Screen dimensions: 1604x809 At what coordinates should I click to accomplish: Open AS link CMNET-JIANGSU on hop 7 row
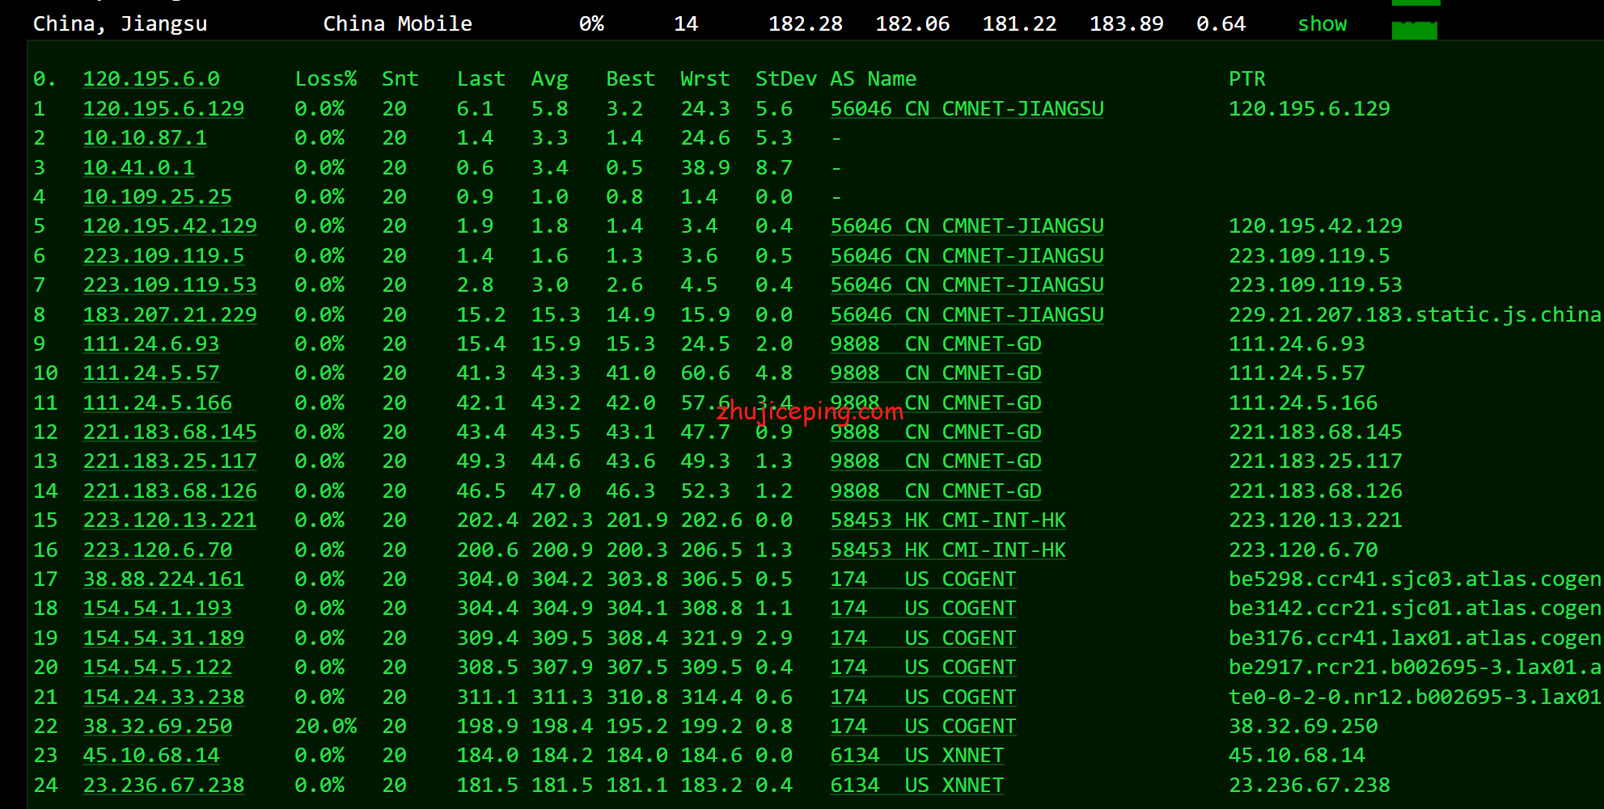(x=967, y=285)
